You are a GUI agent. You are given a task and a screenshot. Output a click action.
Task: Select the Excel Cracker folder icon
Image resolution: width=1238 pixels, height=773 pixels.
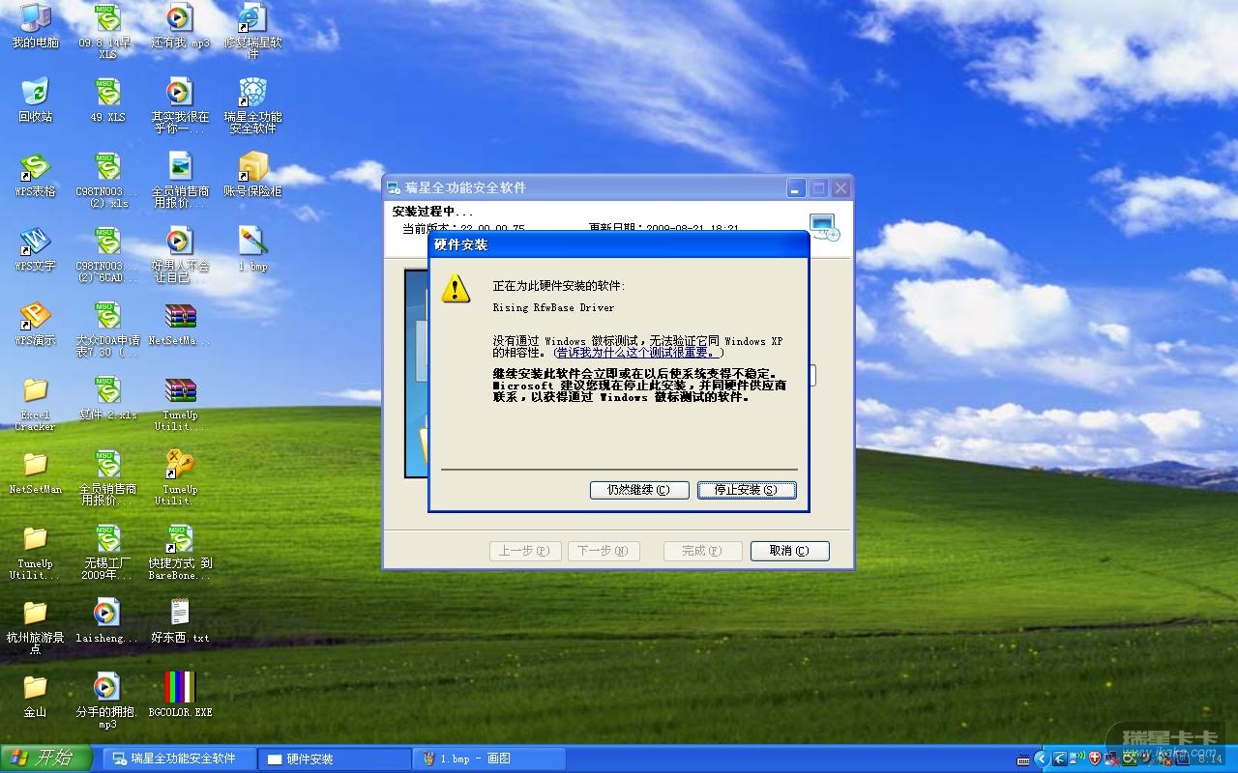pyautogui.click(x=35, y=404)
